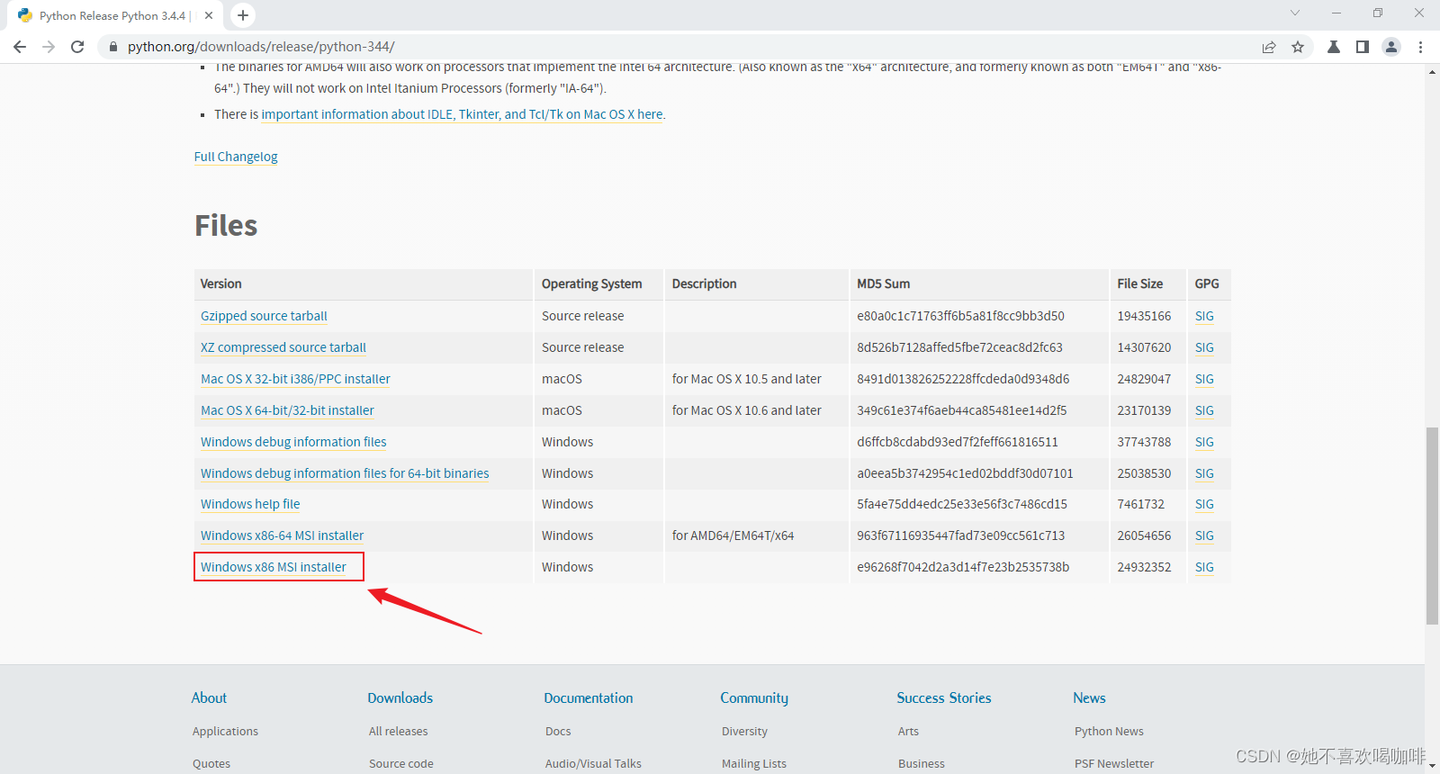Image resolution: width=1440 pixels, height=774 pixels.
Task: Open Arts footer link
Action: [x=908, y=732]
